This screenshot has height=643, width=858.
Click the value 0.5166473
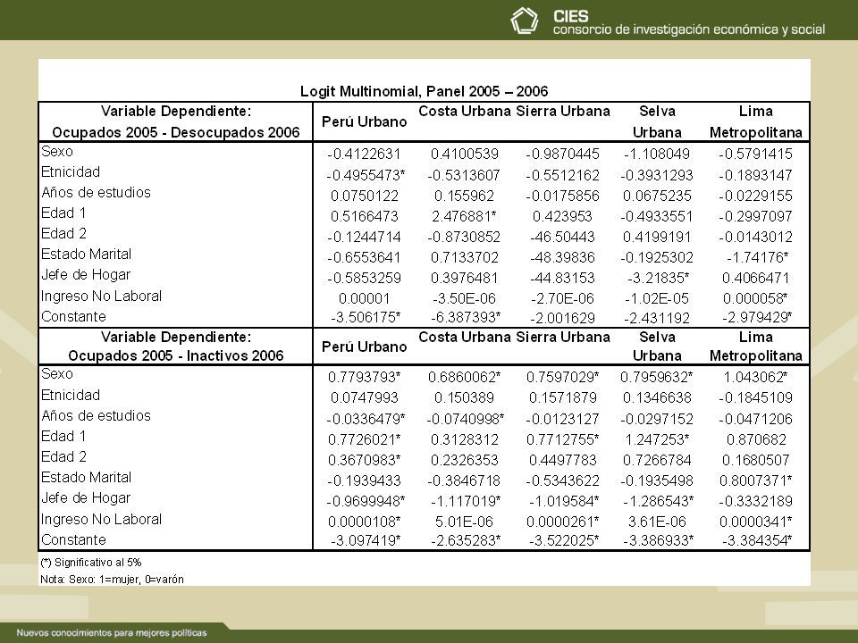365,216
